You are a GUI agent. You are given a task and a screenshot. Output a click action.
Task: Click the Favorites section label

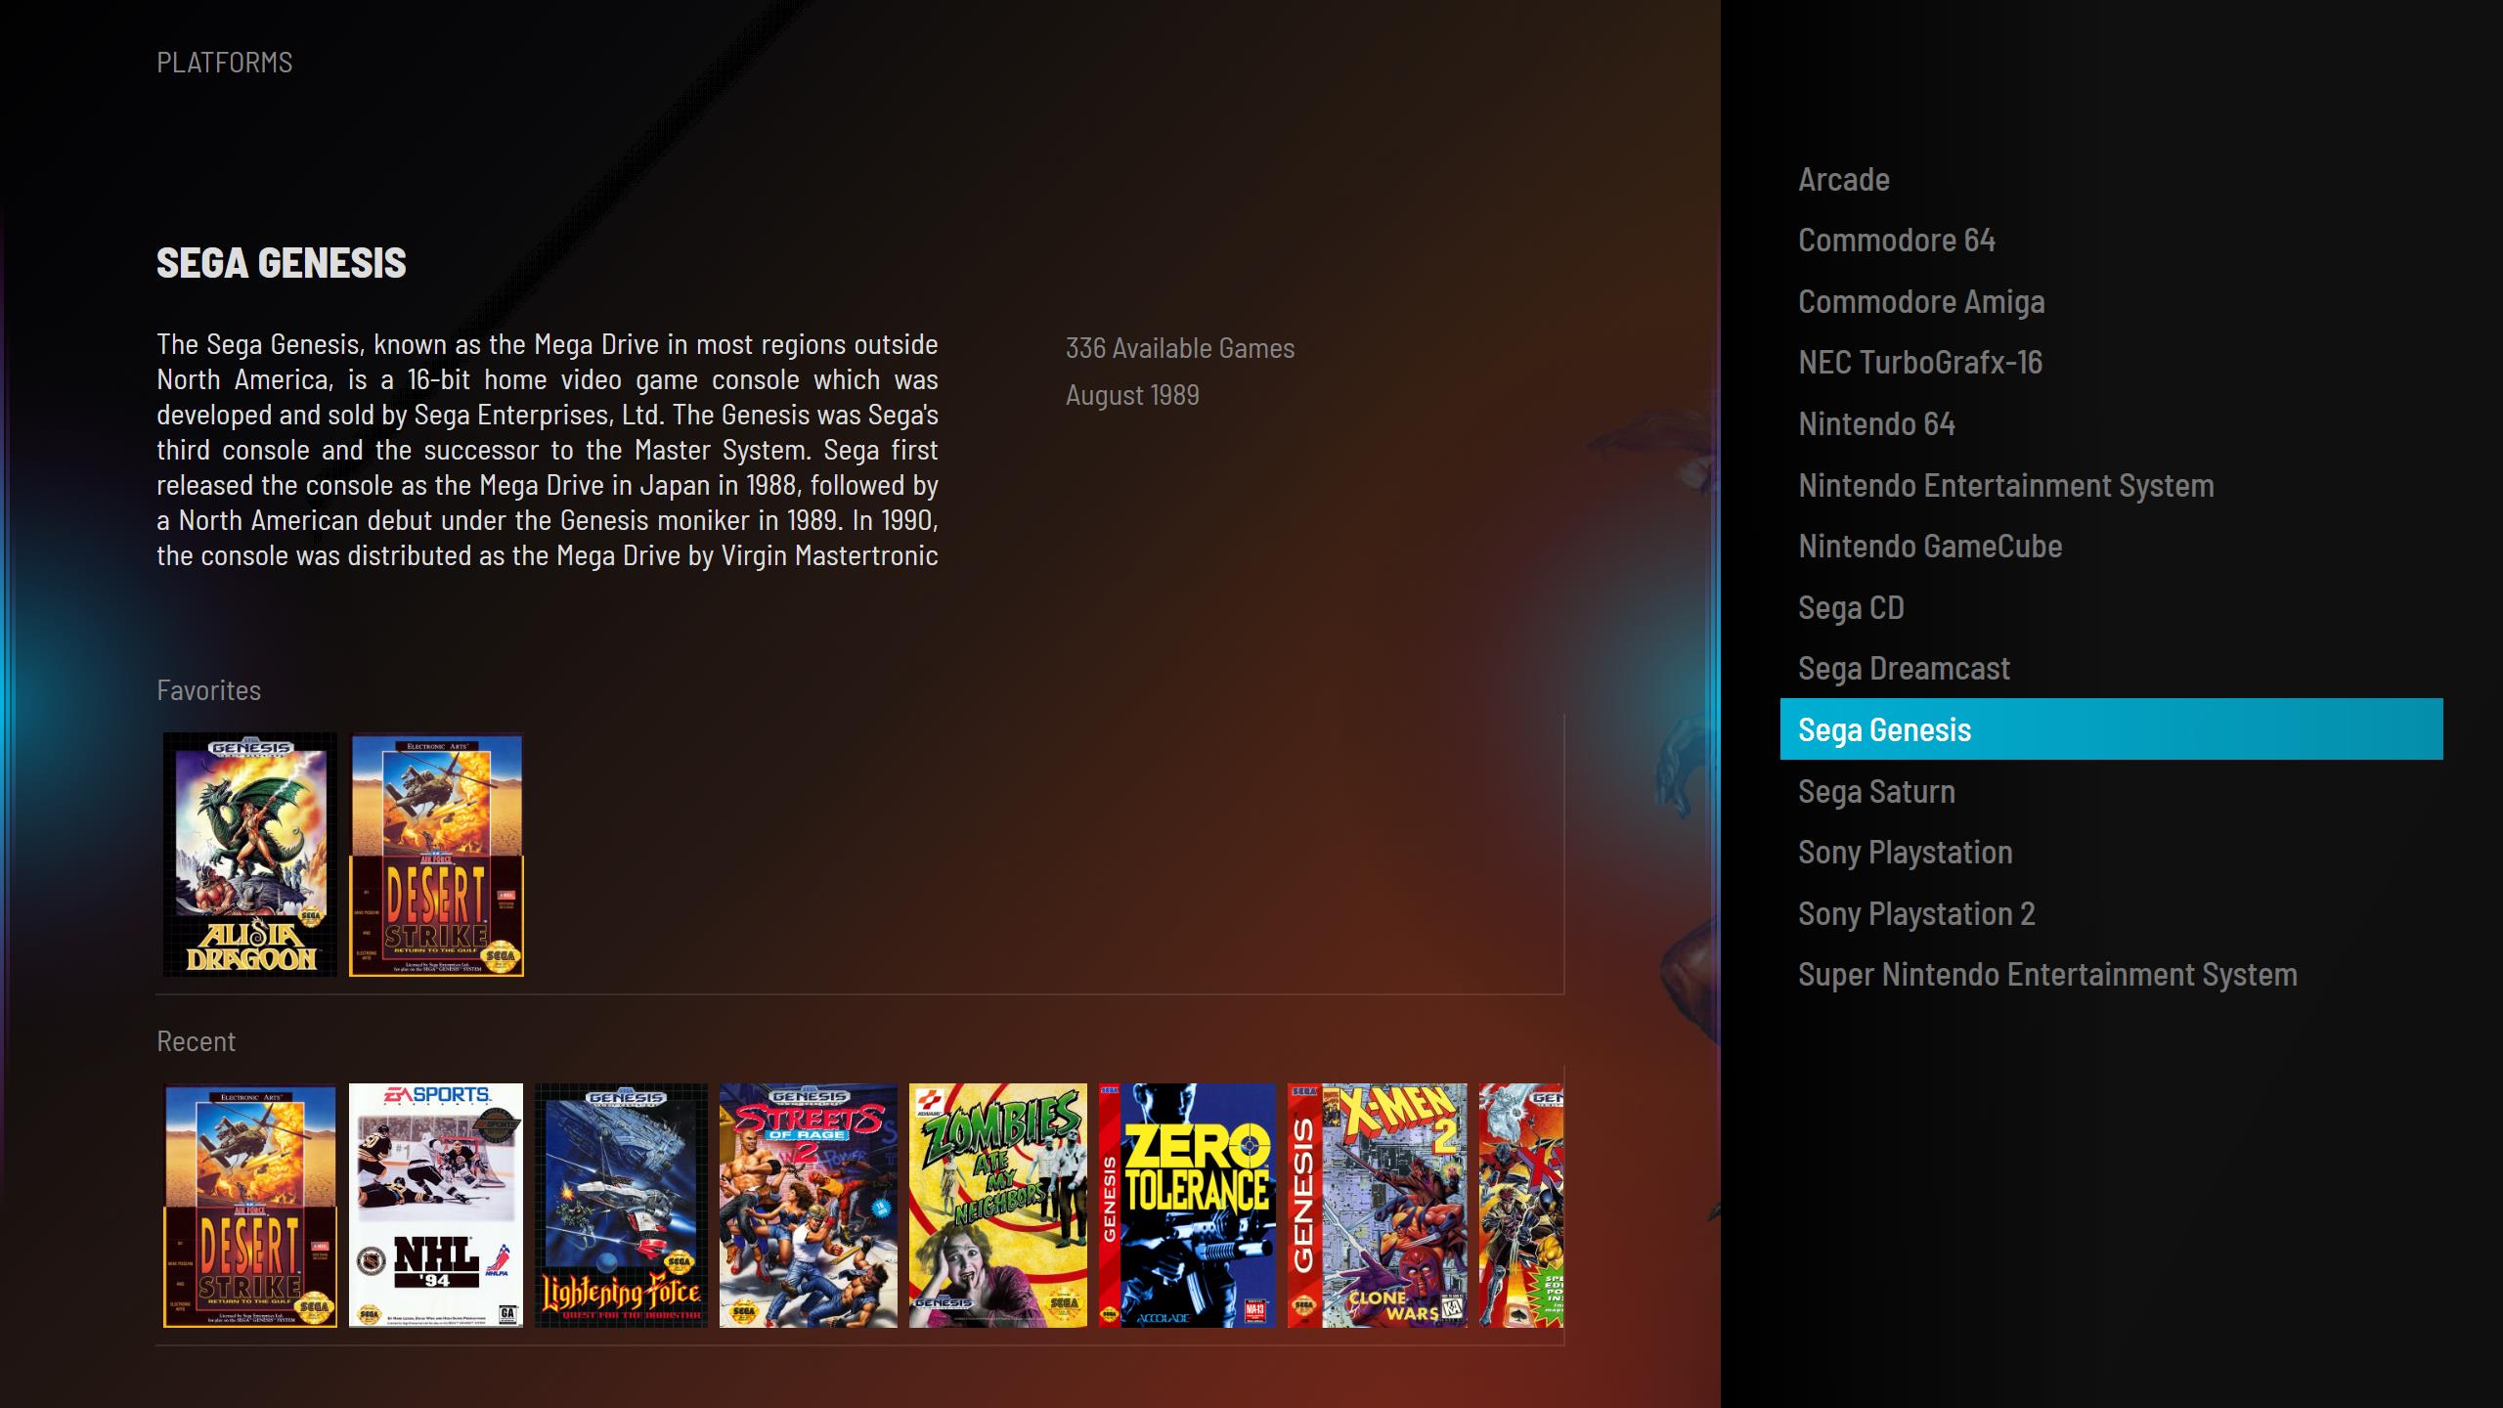coord(209,690)
